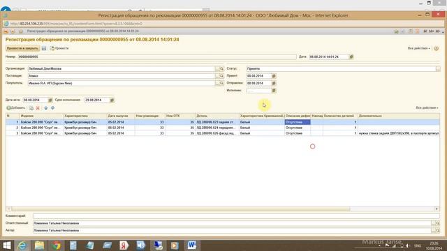Click the empty Исполнен date input
Screen dimensions: 447x251
(x=259, y=91)
